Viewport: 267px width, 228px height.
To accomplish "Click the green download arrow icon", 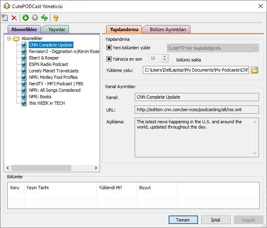I will [25, 17].
